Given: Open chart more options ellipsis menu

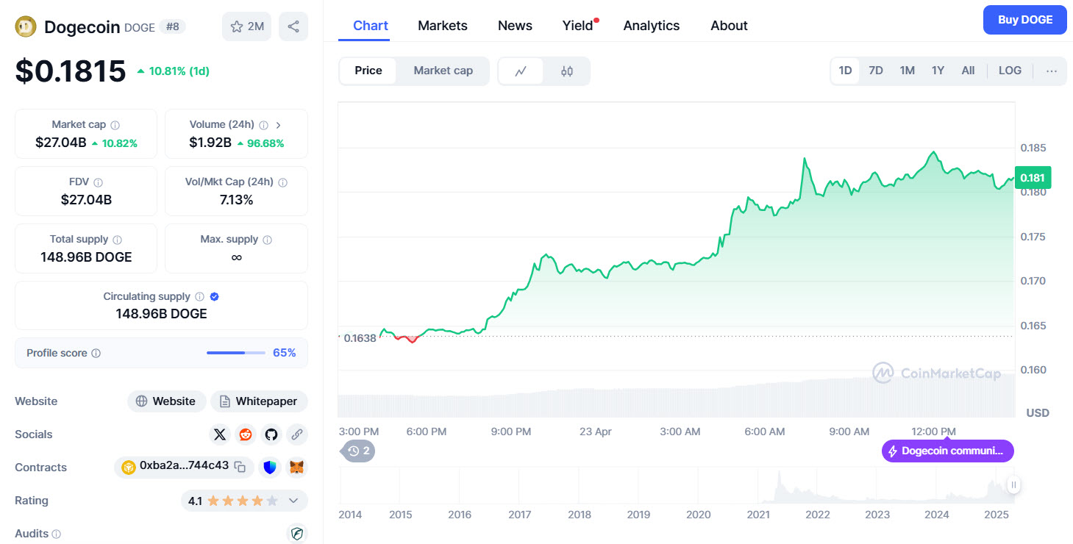Looking at the screenshot, I should click(1052, 71).
